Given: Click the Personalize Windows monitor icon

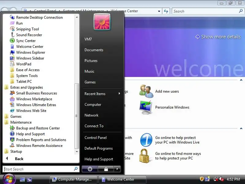Looking at the screenshot, I should (146, 107).
